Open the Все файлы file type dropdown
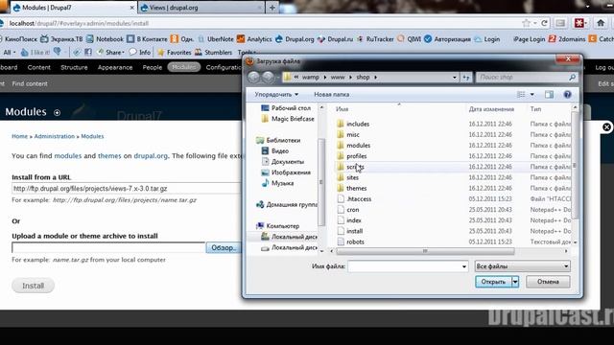Viewport: 614px width, 345px height. coord(522,266)
